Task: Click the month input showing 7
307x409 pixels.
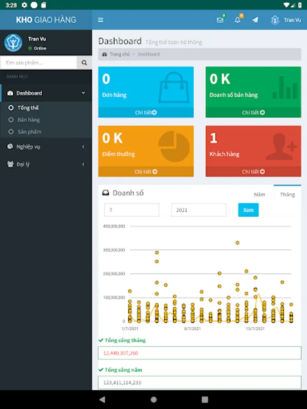Action: [x=131, y=210]
